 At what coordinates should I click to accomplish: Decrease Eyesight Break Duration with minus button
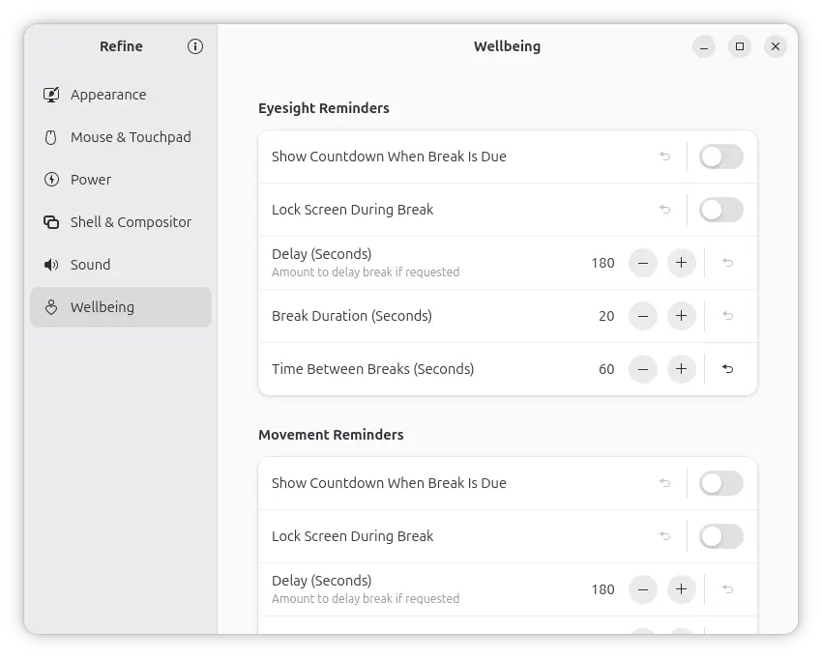[x=643, y=316]
